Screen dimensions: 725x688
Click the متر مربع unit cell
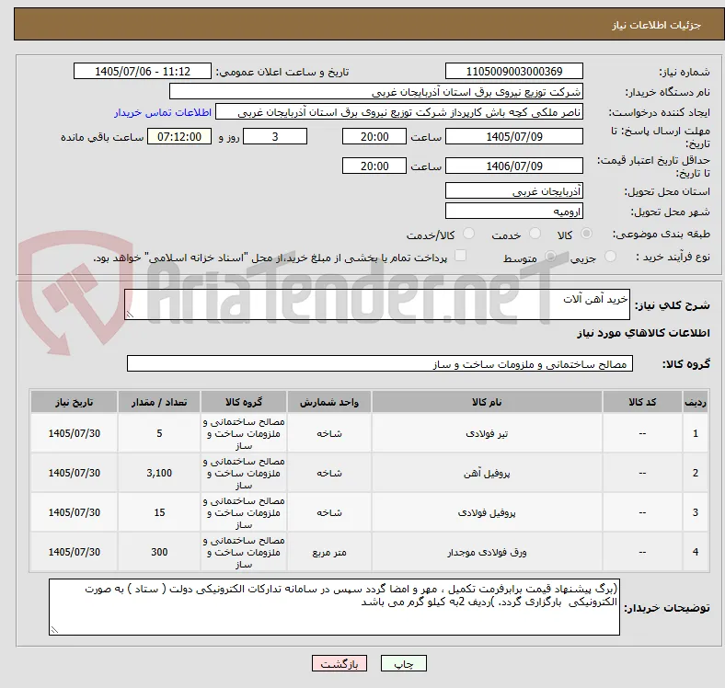coord(329,552)
